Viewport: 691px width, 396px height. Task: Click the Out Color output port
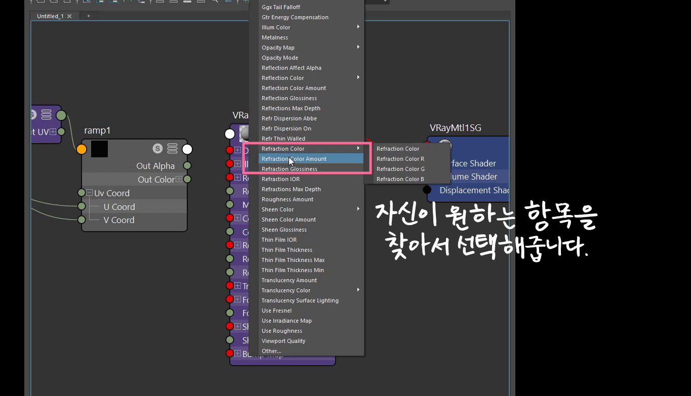[187, 179]
